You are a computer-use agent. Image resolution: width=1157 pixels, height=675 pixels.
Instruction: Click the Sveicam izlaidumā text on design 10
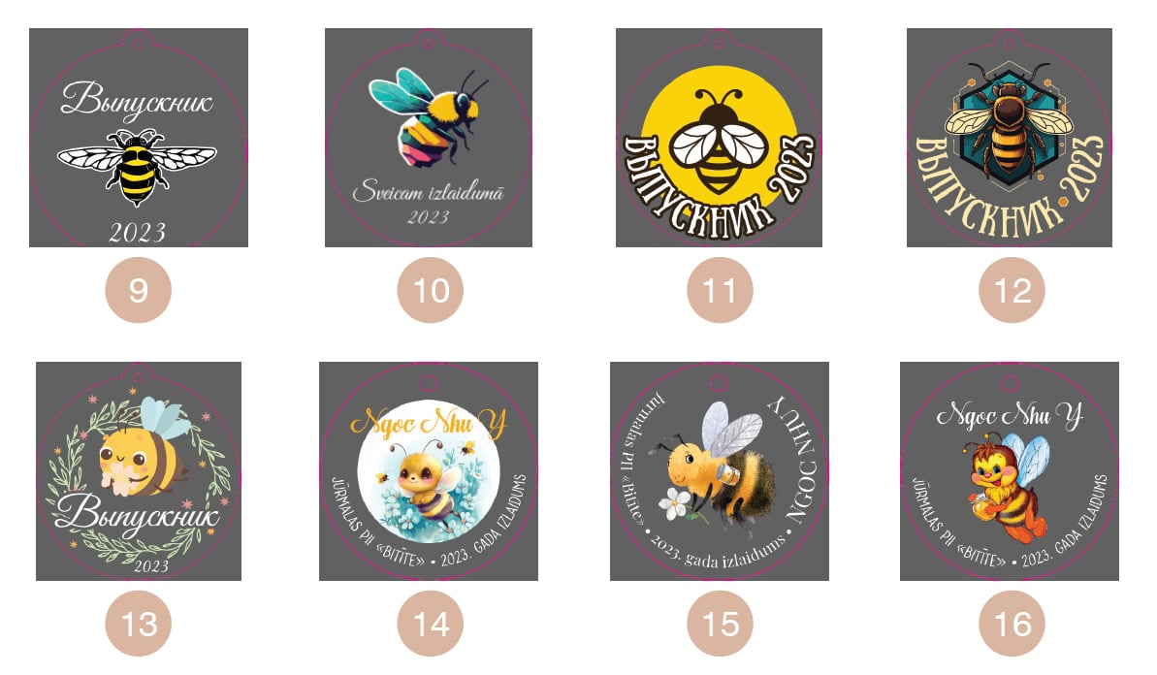pyautogui.click(x=429, y=192)
